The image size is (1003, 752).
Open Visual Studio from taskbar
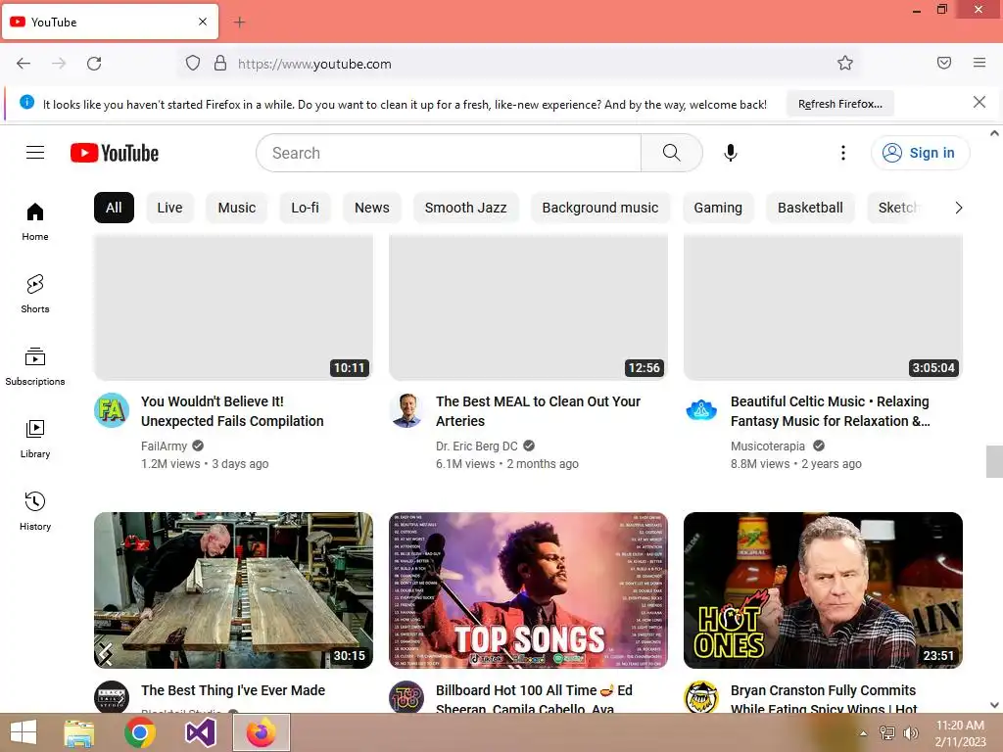200,732
